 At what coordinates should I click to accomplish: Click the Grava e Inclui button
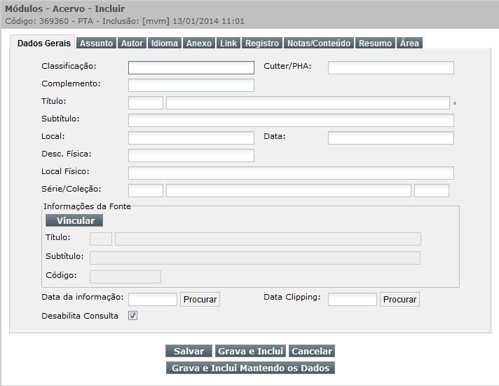[x=250, y=351]
